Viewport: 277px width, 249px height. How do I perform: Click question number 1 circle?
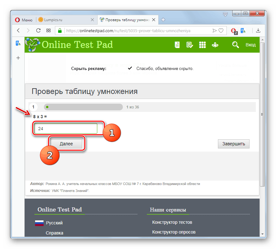click(x=33, y=107)
